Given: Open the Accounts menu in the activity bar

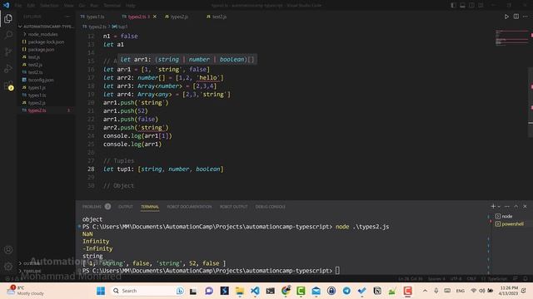Looking at the screenshot, I should coord(8,250).
